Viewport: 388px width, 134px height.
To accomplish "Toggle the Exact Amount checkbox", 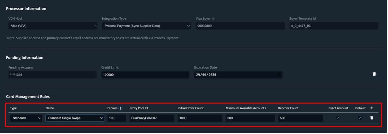I will [338, 118].
